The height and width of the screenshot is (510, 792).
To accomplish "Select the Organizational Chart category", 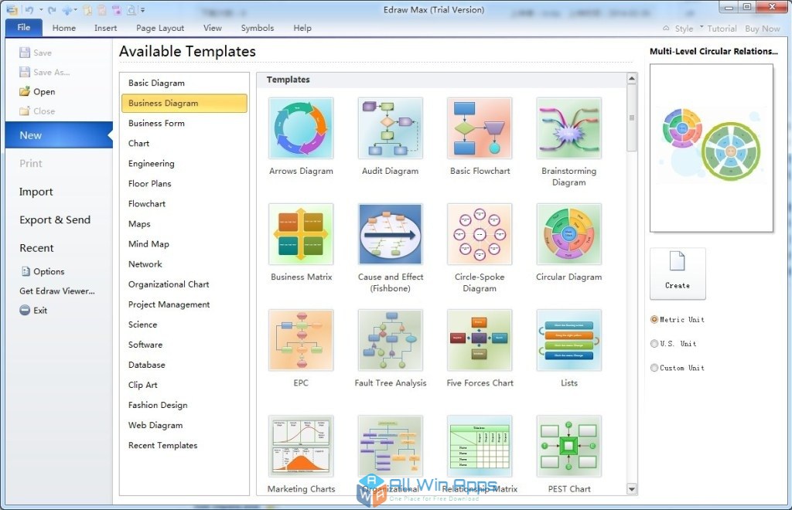I will (x=184, y=284).
